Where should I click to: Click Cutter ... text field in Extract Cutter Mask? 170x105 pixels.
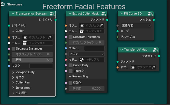click(94, 48)
